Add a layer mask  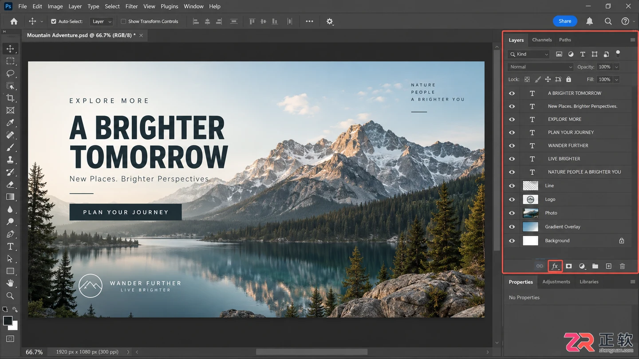pos(568,266)
